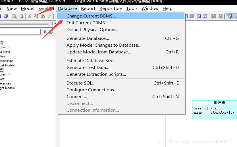Image resolution: width=237 pixels, height=147 pixels.
Task: Open Print Preview from the toolbar
Action: click(x=14, y=16)
